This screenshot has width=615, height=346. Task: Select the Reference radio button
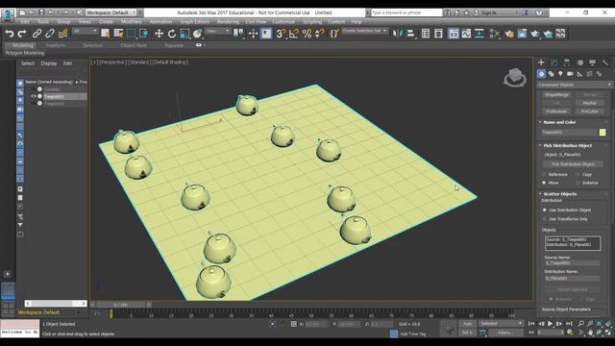[545, 174]
